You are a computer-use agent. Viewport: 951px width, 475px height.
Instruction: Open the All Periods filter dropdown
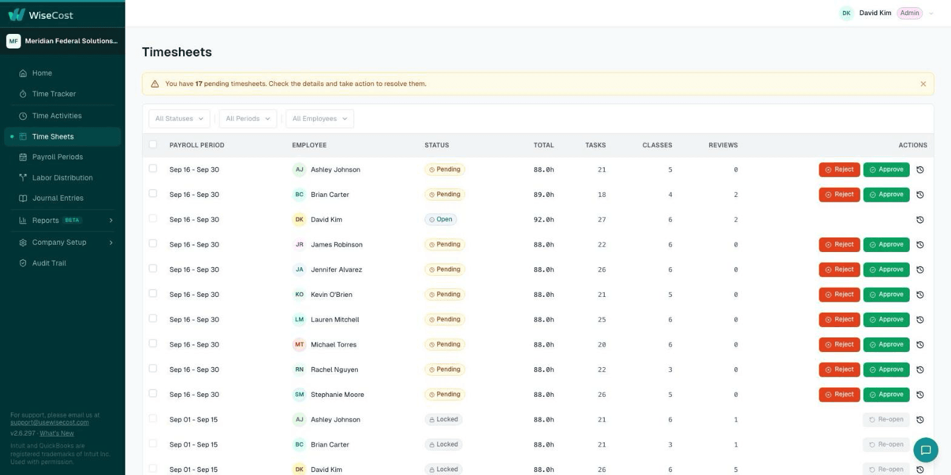247,119
